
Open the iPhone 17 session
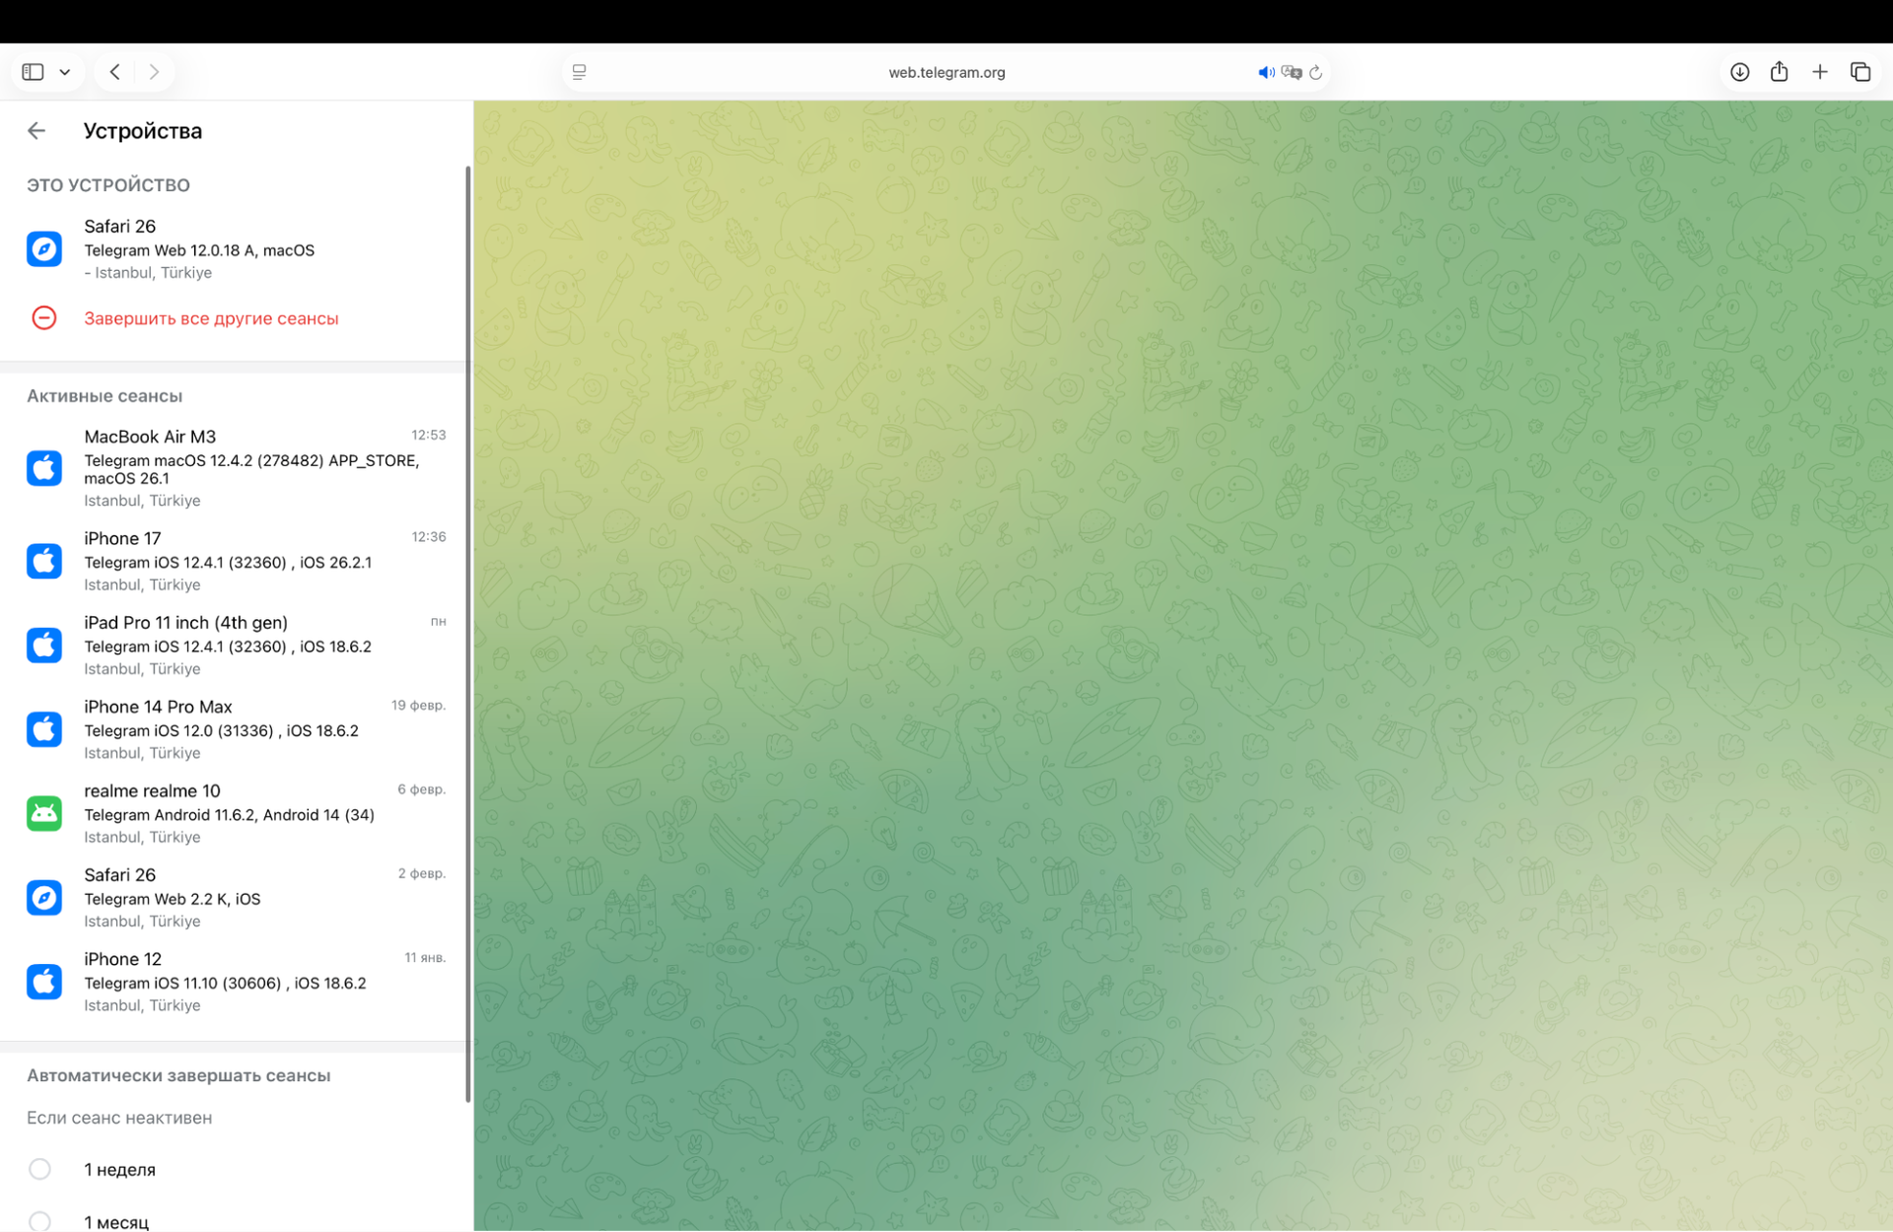point(235,561)
